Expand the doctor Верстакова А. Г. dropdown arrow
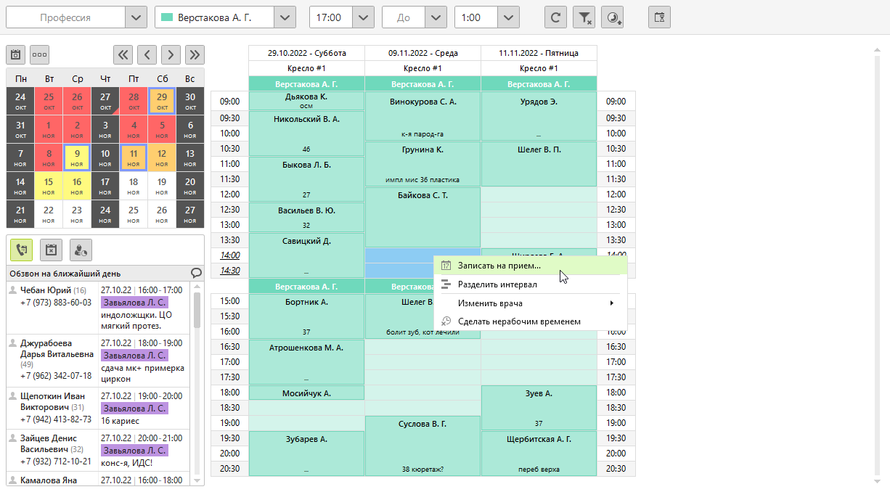 [285, 17]
